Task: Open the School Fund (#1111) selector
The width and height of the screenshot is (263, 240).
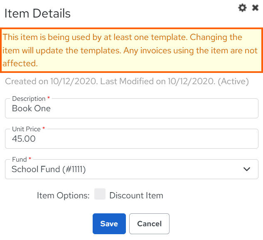Action: 132,169
